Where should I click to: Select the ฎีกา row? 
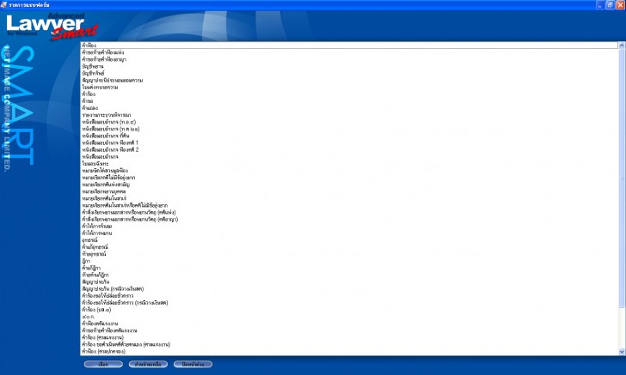349,261
